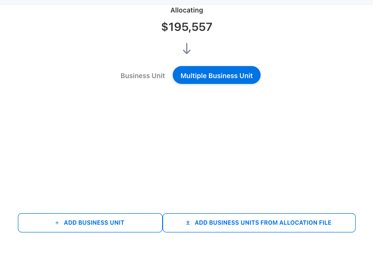Image resolution: width=373 pixels, height=258 pixels.
Task: Keep allocation mode on Multiple Business Unit
Action: click(216, 76)
